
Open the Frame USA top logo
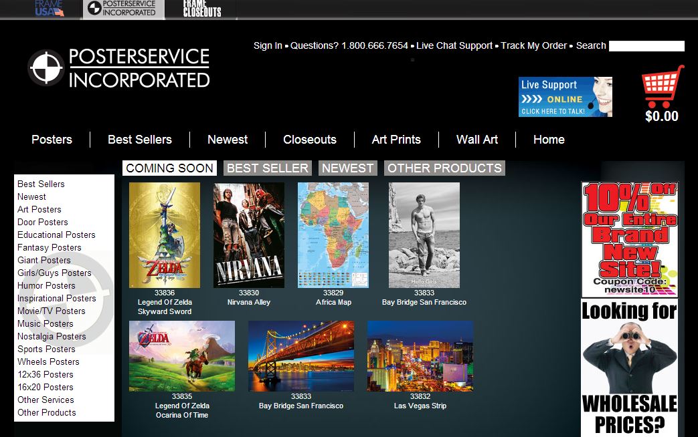pos(50,9)
